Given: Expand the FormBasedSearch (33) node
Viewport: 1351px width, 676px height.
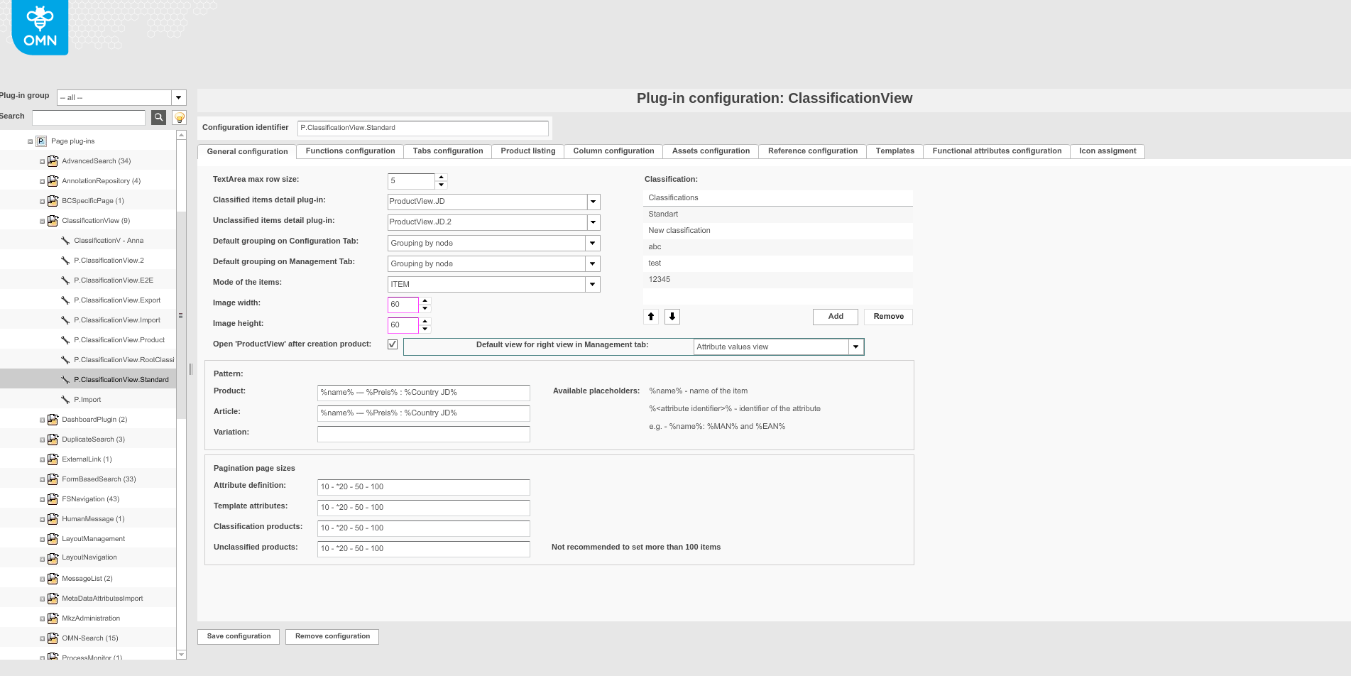Looking at the screenshot, I should tap(42, 479).
